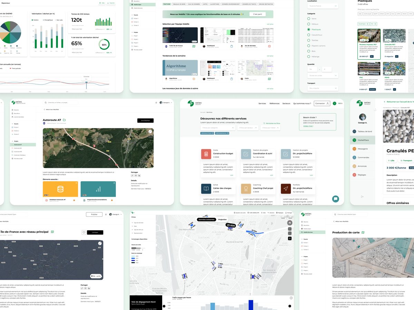Open the Filtrez par métier dropdown

click(270, 128)
